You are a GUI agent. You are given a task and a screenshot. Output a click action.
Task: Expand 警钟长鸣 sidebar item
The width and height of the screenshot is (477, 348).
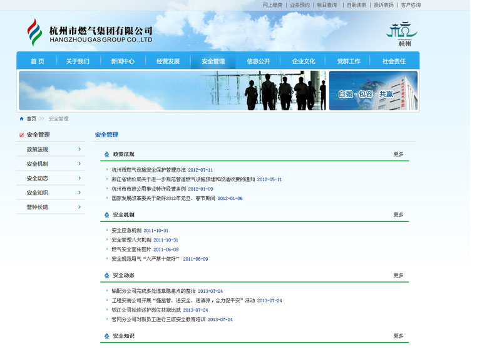point(79,207)
